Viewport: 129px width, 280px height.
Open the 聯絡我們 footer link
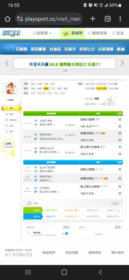click(x=49, y=253)
